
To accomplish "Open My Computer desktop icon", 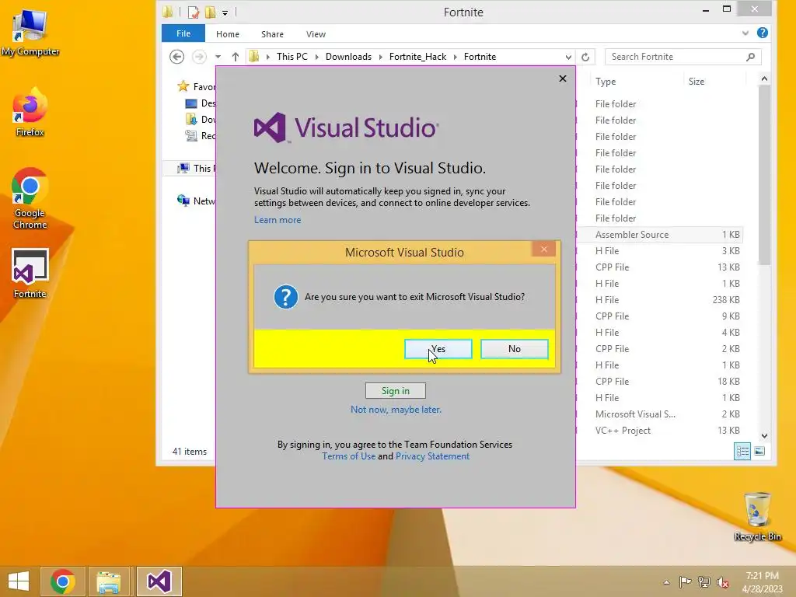I will (30, 33).
